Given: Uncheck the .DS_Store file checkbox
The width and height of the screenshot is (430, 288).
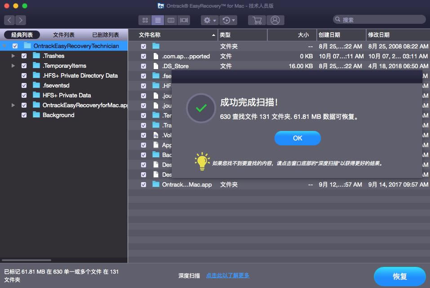Looking at the screenshot, I should pos(143,66).
